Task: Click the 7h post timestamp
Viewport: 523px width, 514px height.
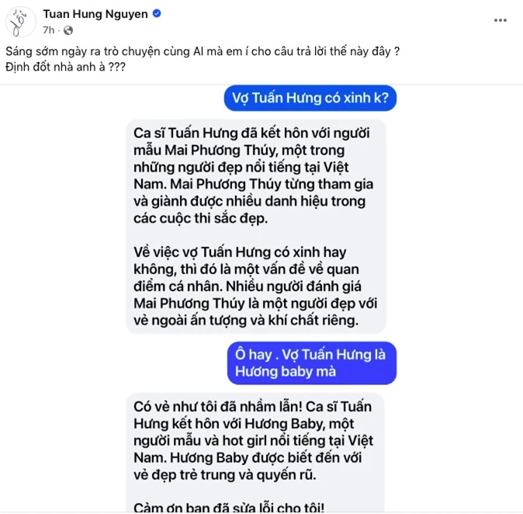Action: [49, 30]
